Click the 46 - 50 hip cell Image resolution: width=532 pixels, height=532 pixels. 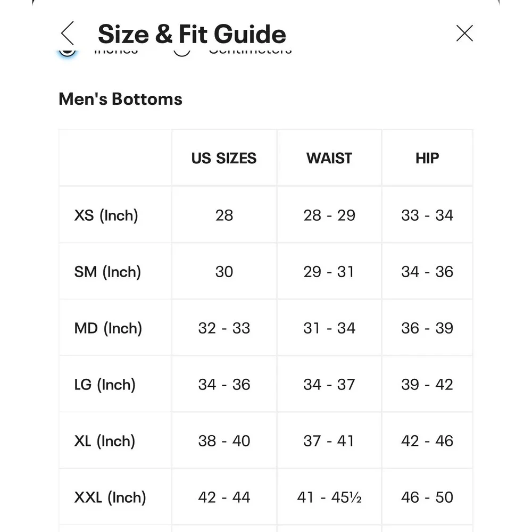(x=427, y=497)
